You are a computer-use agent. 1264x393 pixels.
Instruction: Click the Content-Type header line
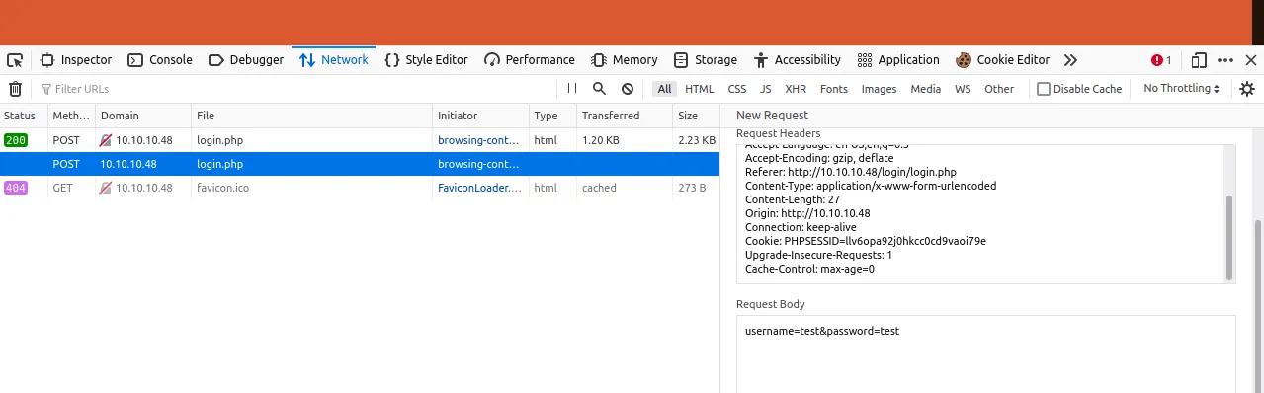point(871,186)
